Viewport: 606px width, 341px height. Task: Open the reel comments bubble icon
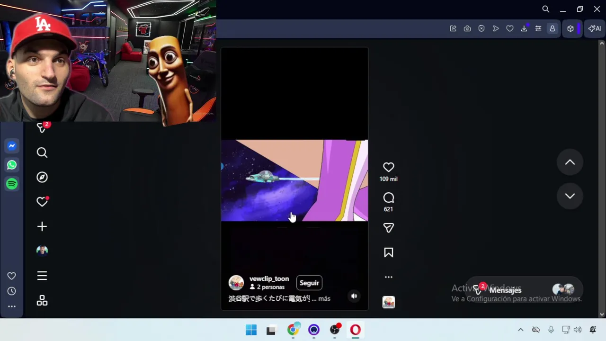coord(389,197)
